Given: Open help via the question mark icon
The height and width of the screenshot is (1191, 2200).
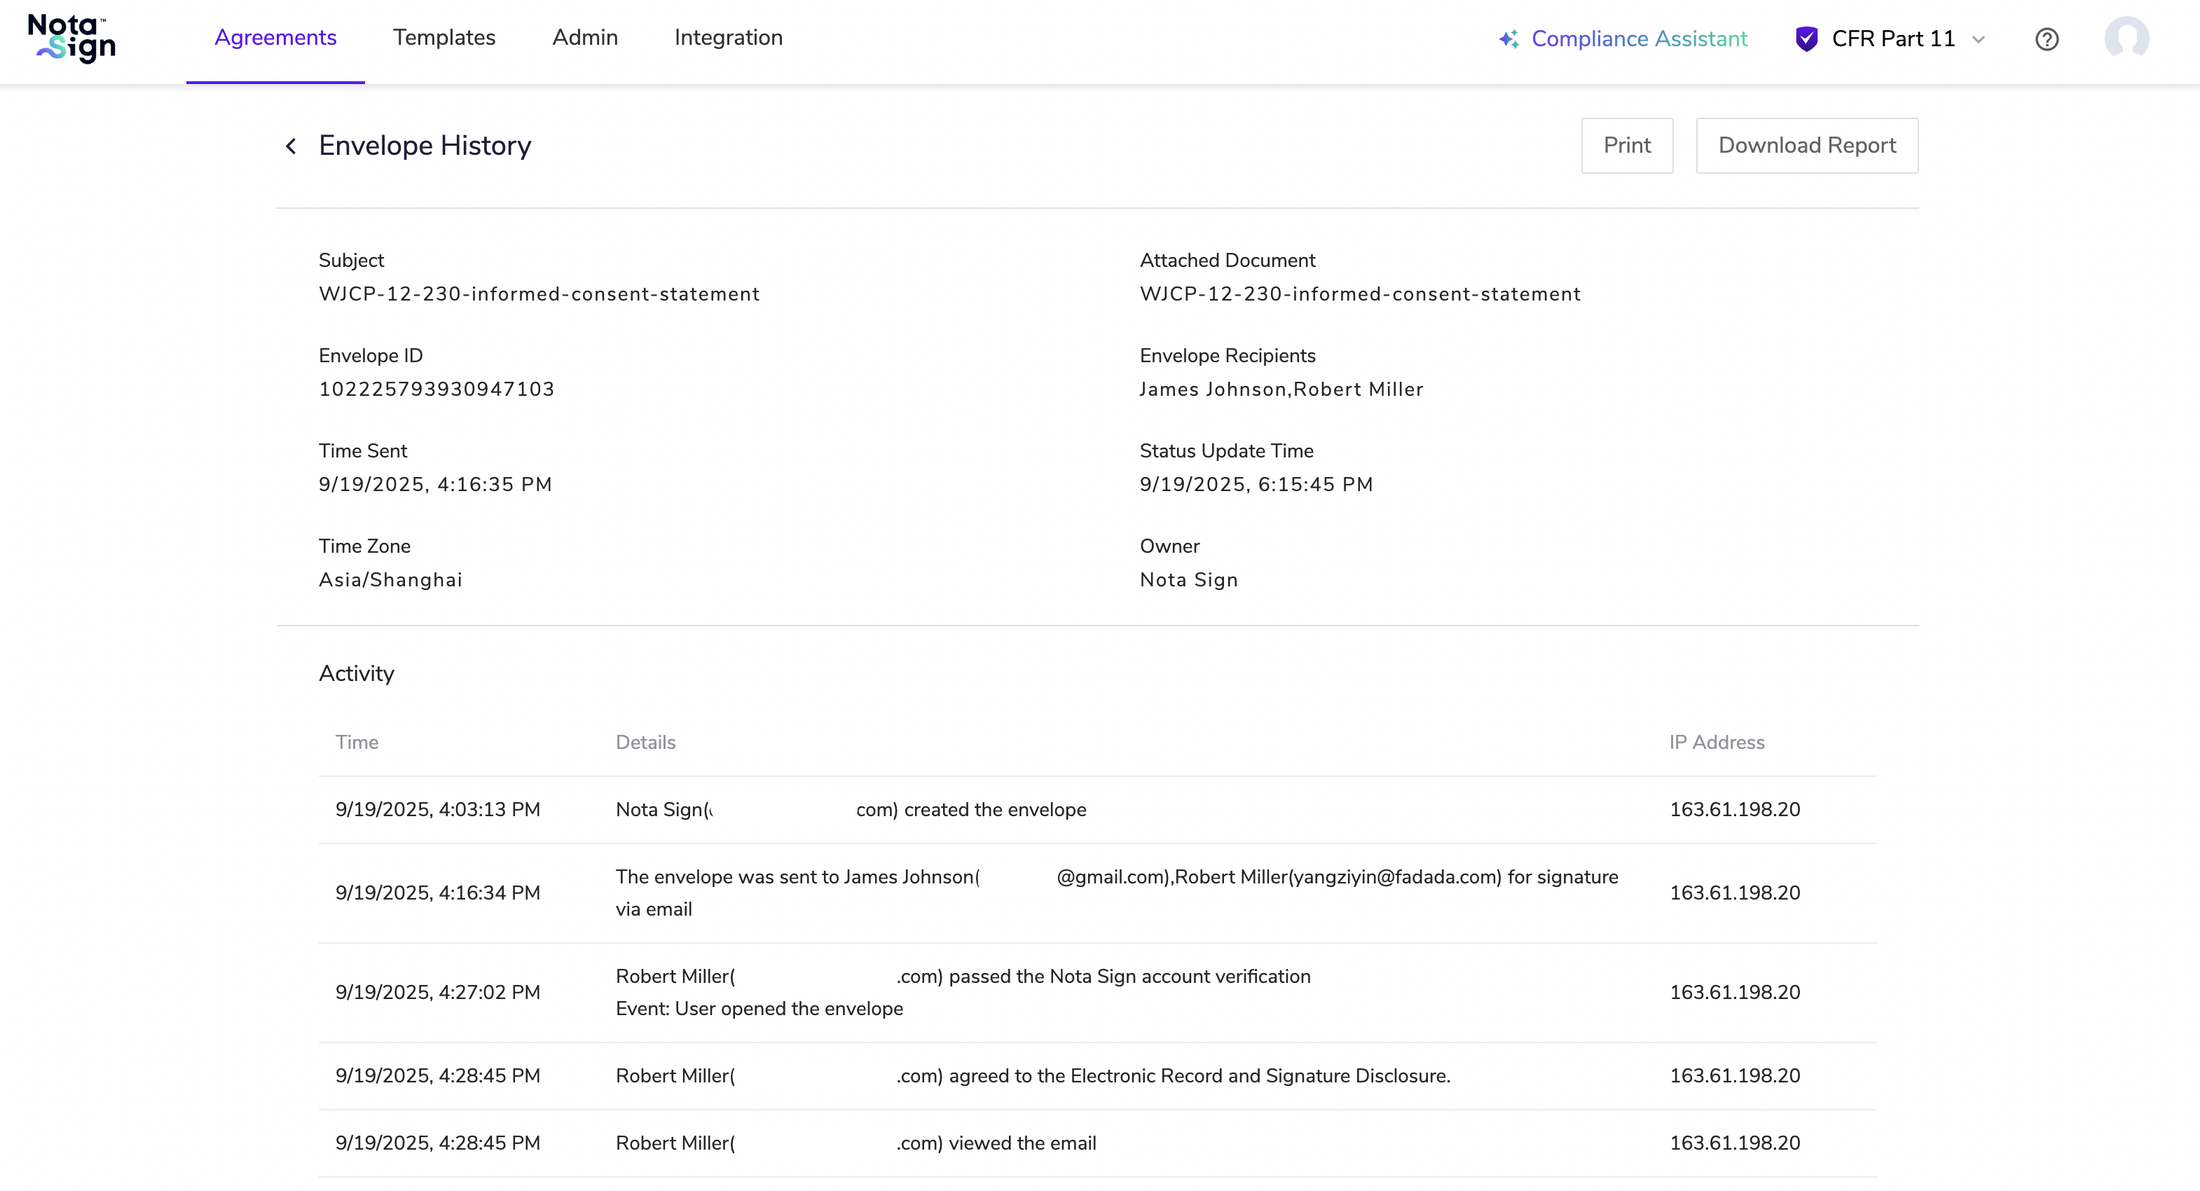Looking at the screenshot, I should [2047, 39].
